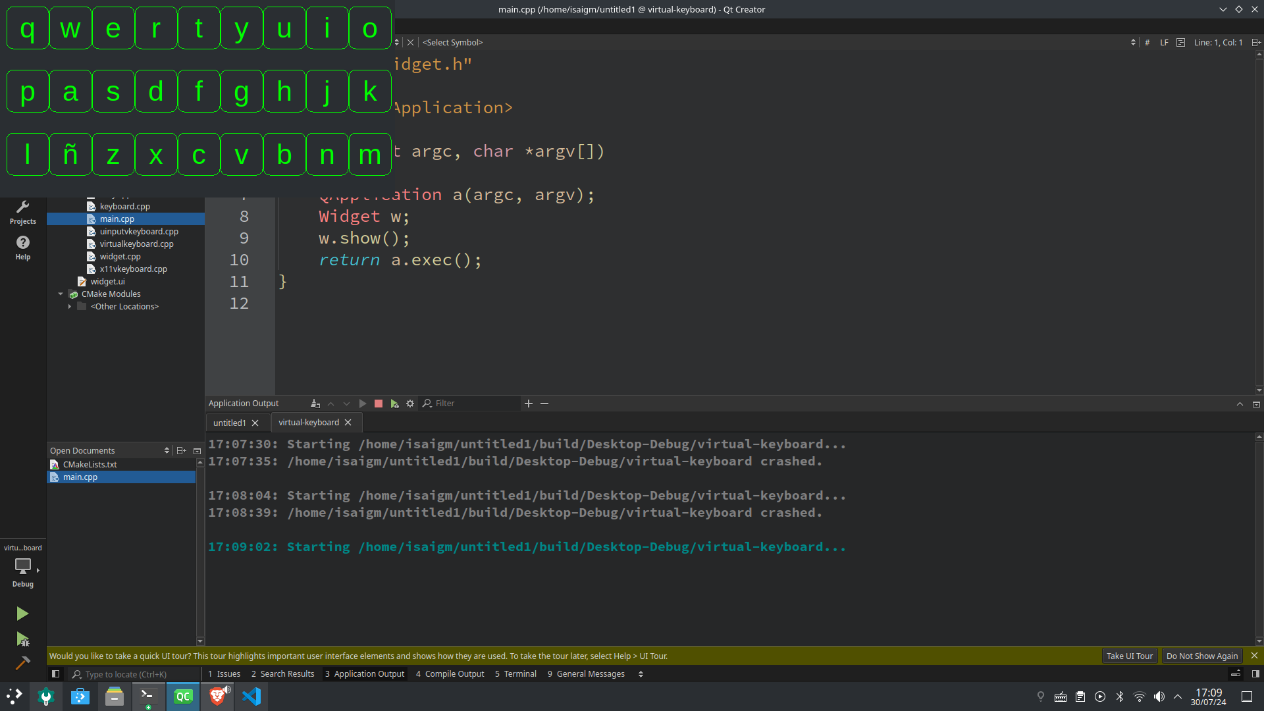
Task: Open the file selector arrows in editor toolbar
Action: click(396, 42)
